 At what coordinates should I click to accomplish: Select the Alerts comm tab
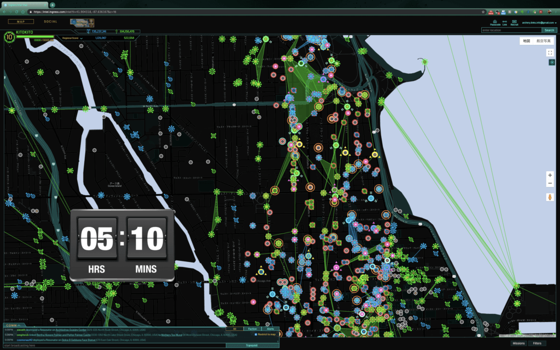point(270,329)
